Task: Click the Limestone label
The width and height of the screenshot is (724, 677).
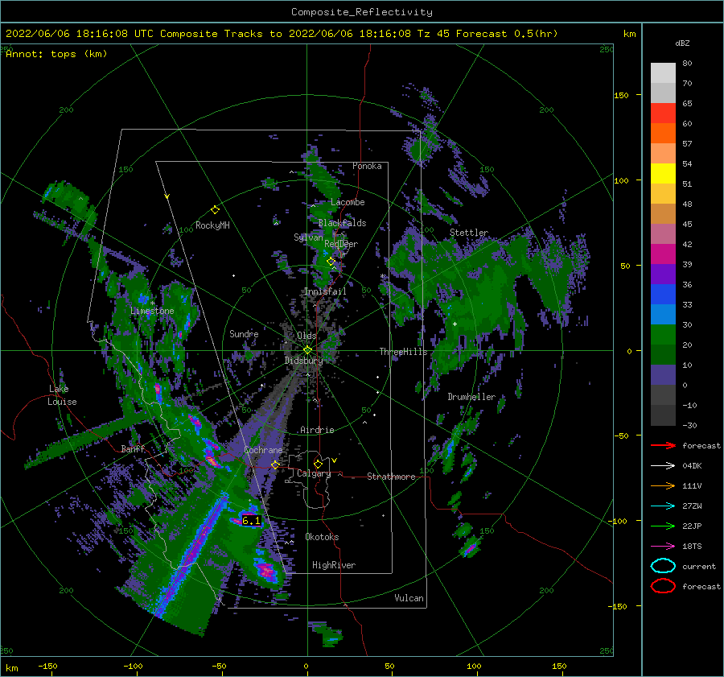Action: 152,311
